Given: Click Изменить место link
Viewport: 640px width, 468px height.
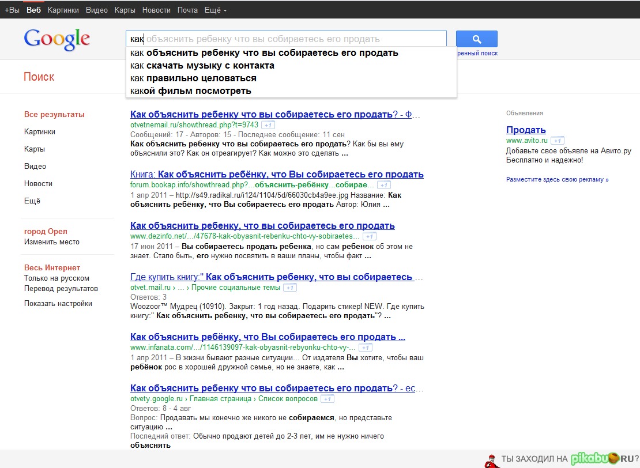Looking at the screenshot, I should tap(52, 242).
